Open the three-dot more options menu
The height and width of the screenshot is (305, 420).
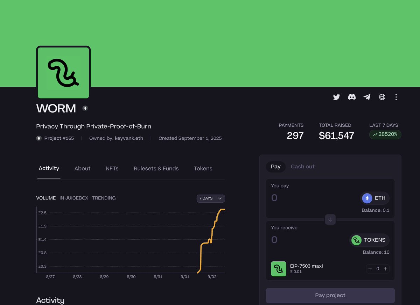pyautogui.click(x=396, y=97)
